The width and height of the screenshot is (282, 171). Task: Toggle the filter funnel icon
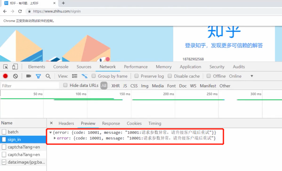pyautogui.click(x=38, y=76)
